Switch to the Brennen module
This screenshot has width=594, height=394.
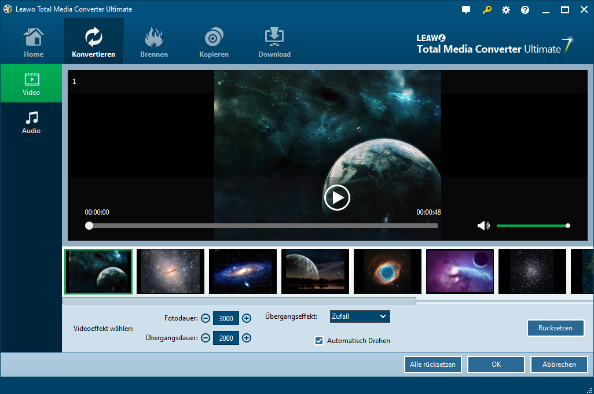tap(154, 43)
